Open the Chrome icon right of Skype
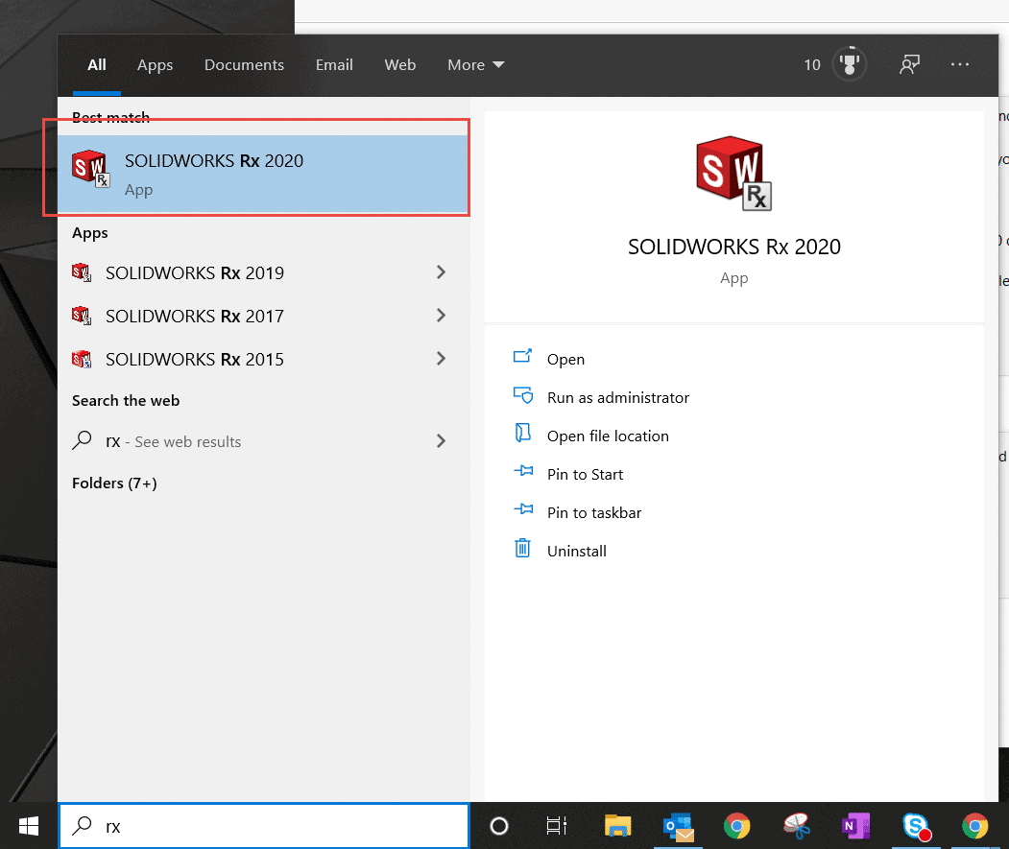Image resolution: width=1009 pixels, height=849 pixels. pyautogui.click(x=974, y=826)
